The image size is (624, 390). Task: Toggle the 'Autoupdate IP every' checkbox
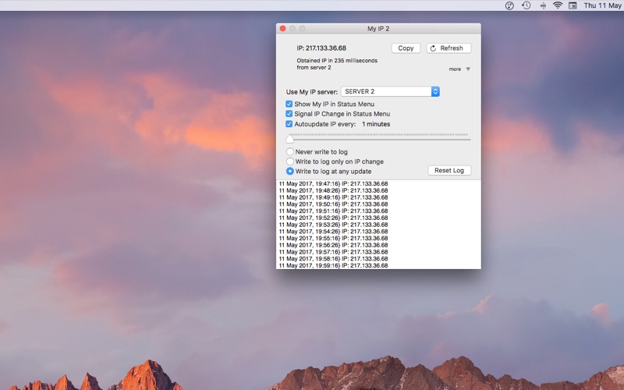point(289,124)
